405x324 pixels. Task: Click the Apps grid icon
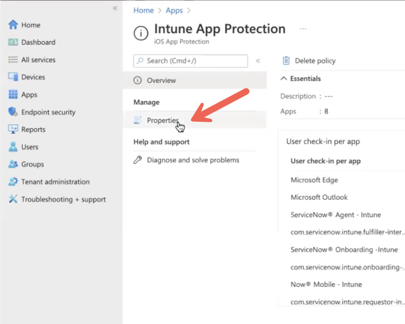13,95
